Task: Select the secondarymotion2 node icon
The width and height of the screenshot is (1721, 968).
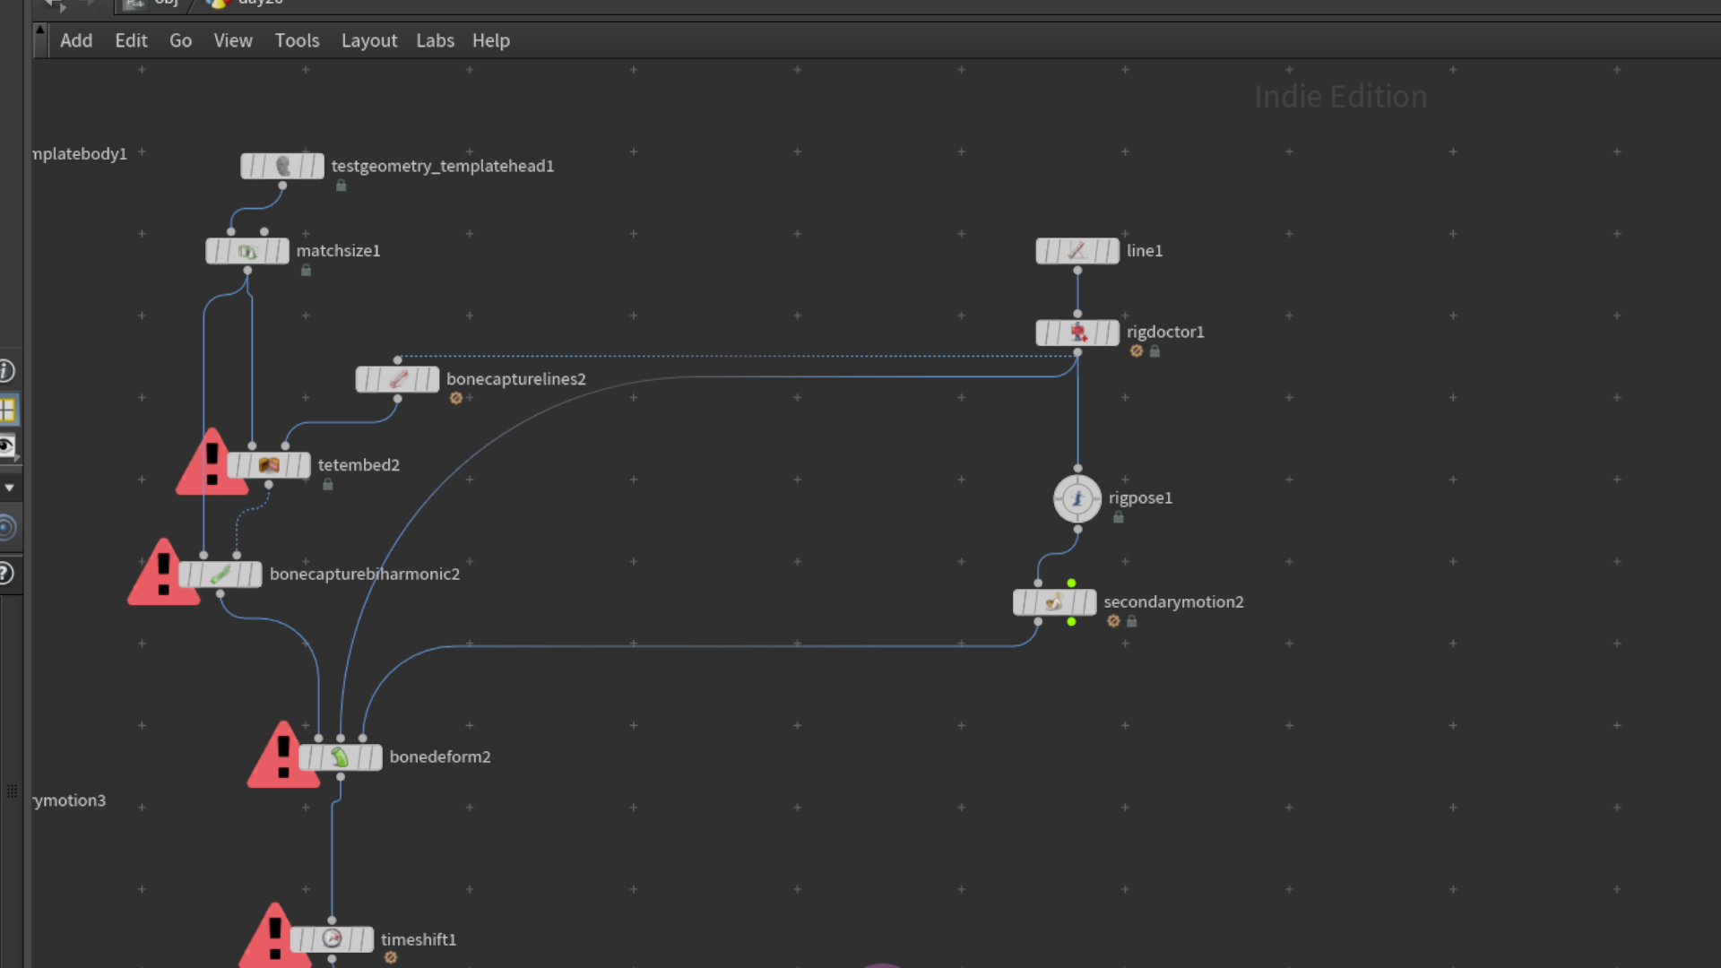Action: point(1055,602)
